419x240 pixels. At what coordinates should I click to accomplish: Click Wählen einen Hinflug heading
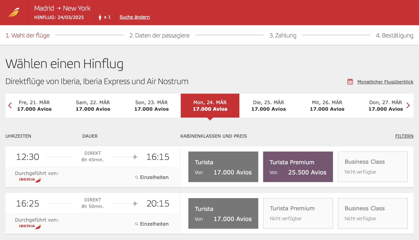pyautogui.click(x=64, y=64)
